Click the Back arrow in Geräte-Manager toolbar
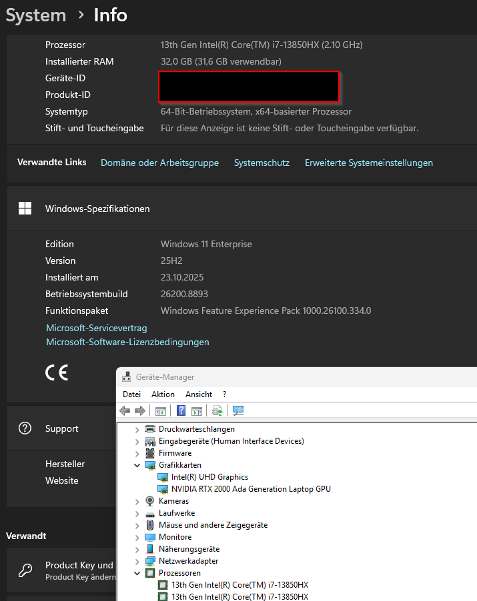 pyautogui.click(x=125, y=411)
